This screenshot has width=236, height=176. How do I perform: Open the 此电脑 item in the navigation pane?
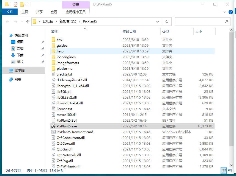(x=19, y=71)
